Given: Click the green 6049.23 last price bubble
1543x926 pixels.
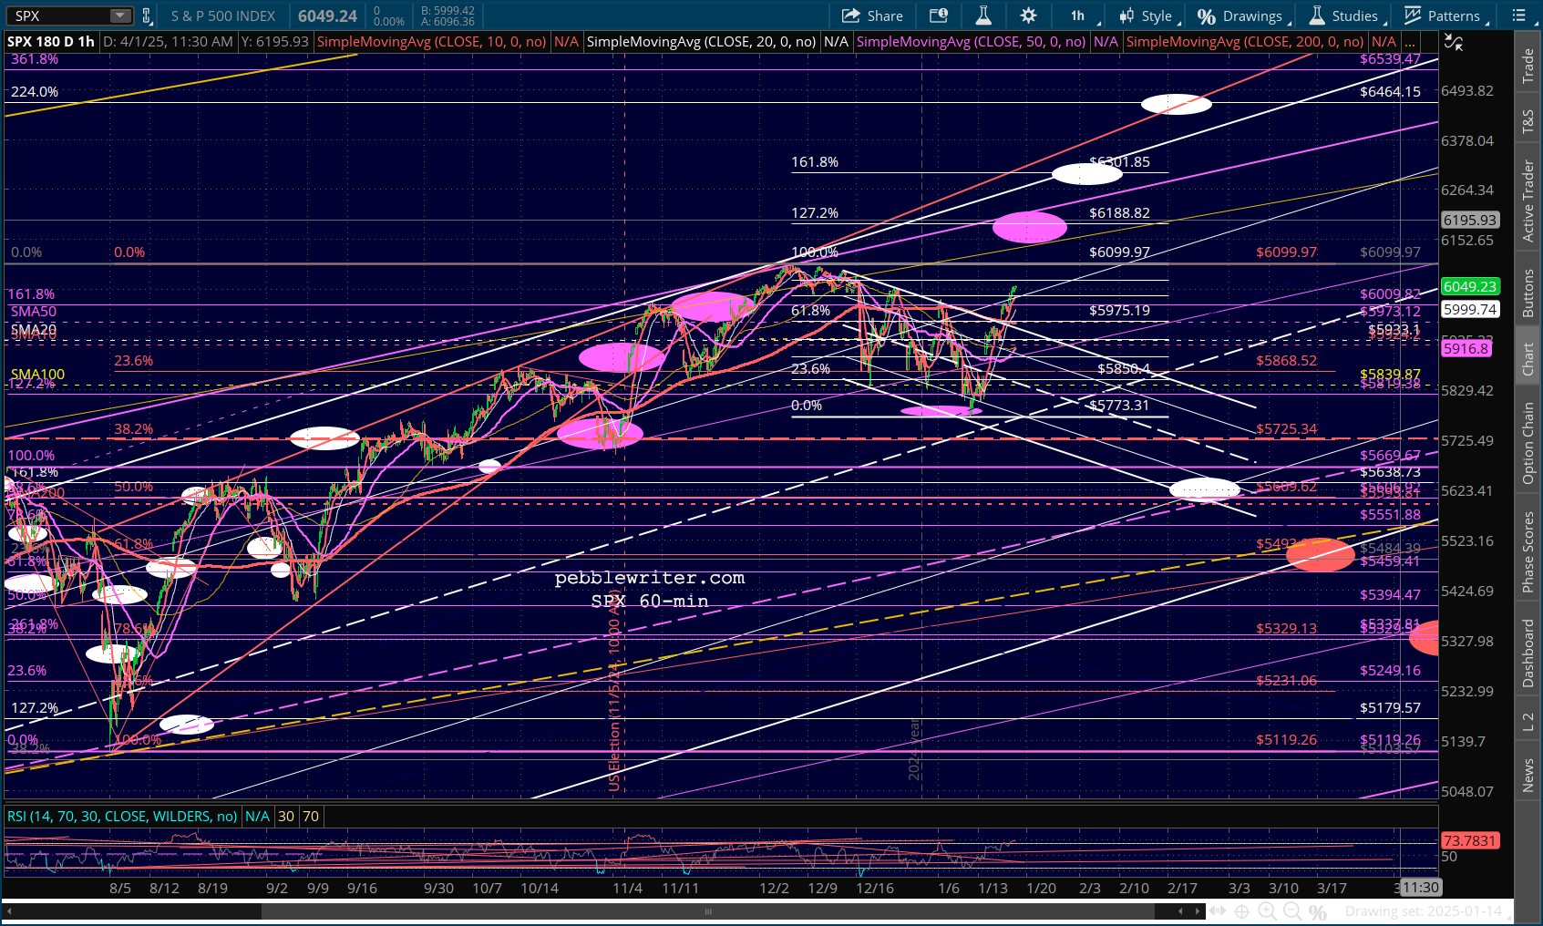Looking at the screenshot, I should pos(1469,286).
